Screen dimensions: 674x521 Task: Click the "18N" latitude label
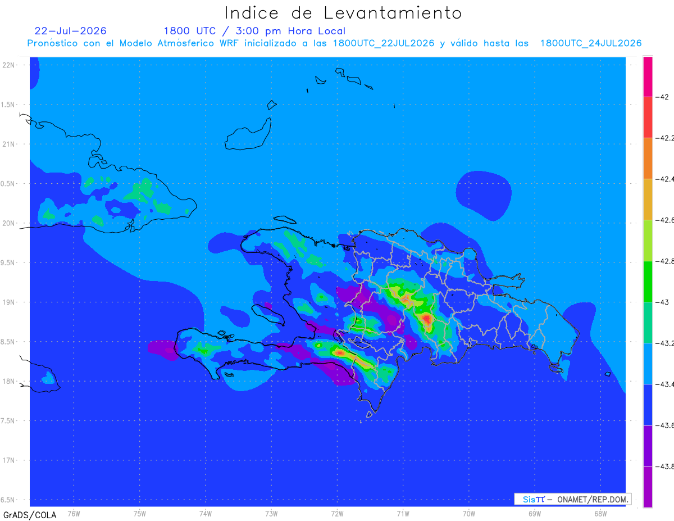10,381
